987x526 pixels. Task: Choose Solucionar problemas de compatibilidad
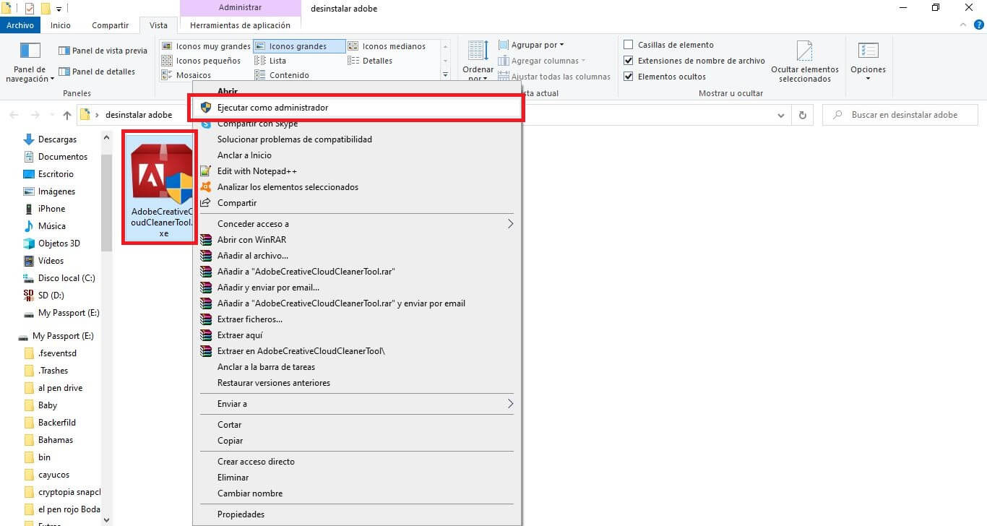294,139
